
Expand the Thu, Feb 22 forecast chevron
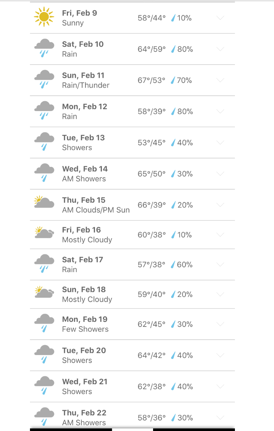point(220,417)
